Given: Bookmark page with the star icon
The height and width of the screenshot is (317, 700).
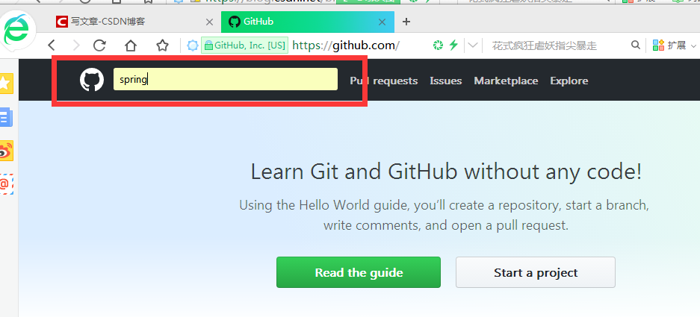Looking at the screenshot, I should [x=163, y=45].
